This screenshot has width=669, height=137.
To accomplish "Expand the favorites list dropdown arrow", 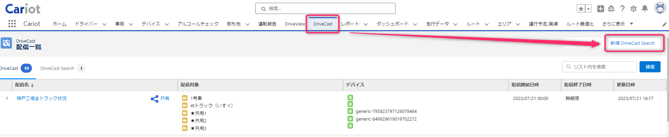I will coord(588,9).
